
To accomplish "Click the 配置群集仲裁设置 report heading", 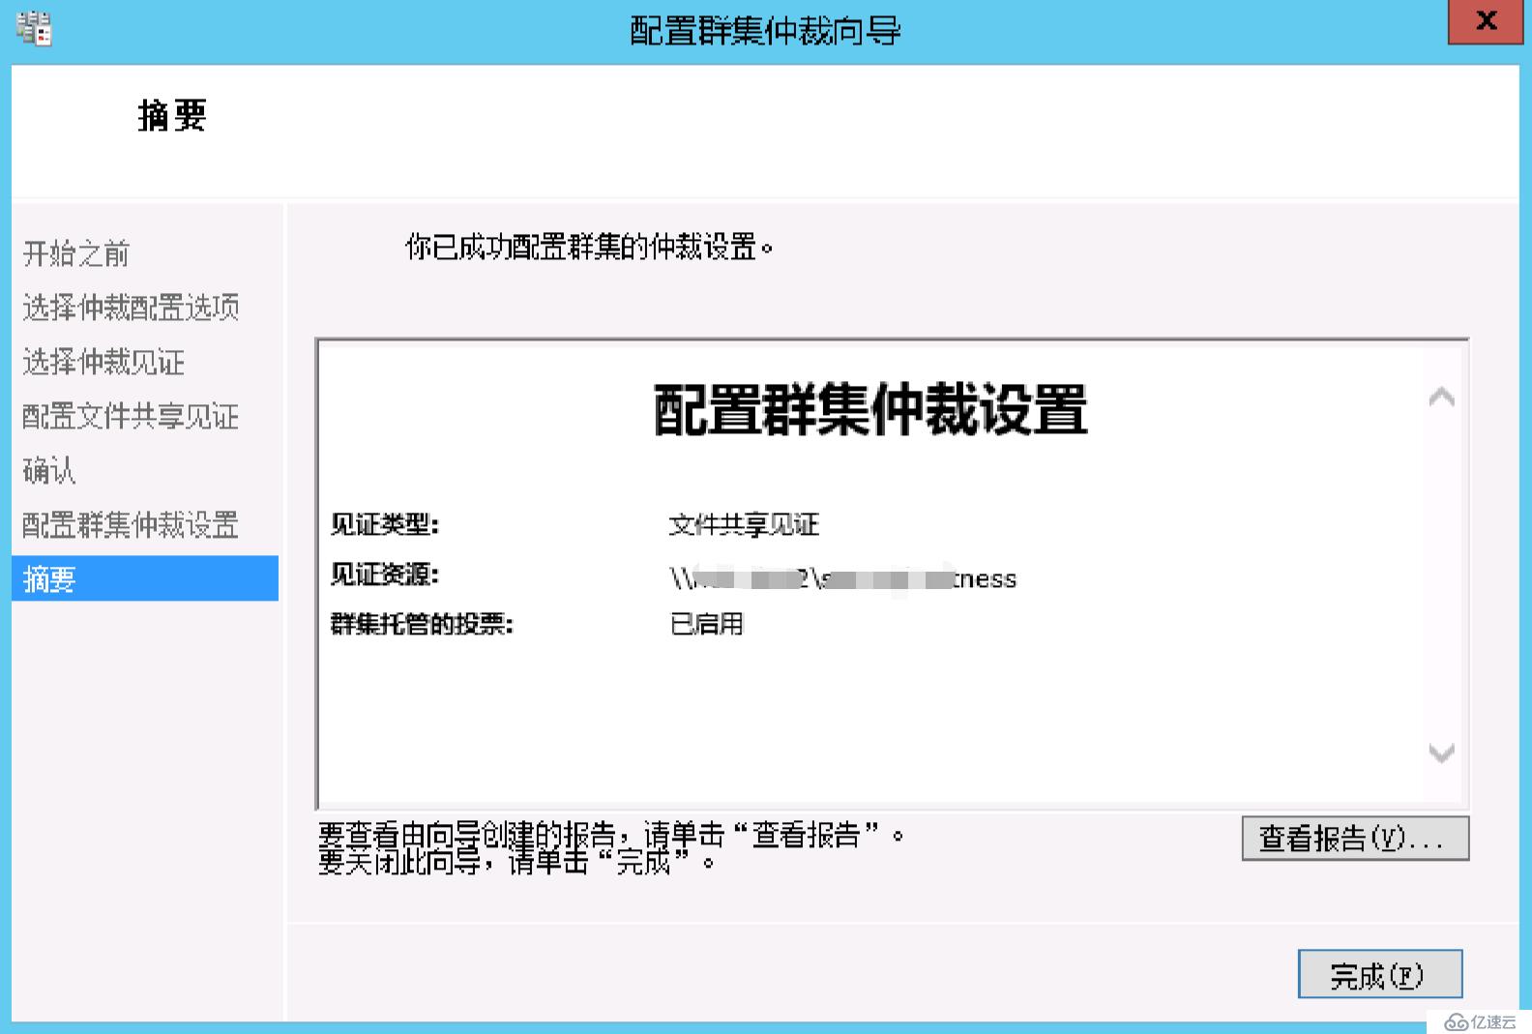I will (x=871, y=409).
